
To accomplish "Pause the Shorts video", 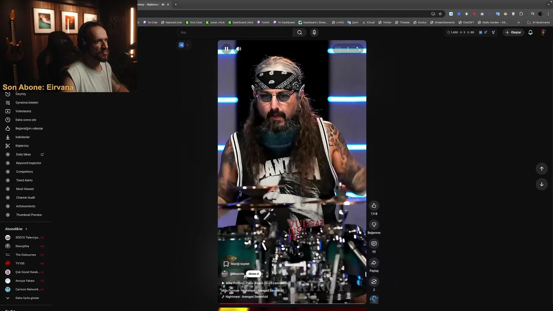I will pyautogui.click(x=226, y=49).
